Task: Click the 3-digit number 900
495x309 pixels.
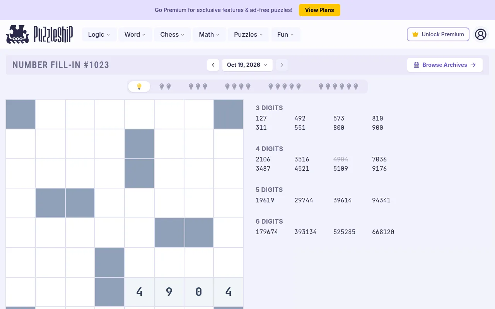Action: point(377,127)
